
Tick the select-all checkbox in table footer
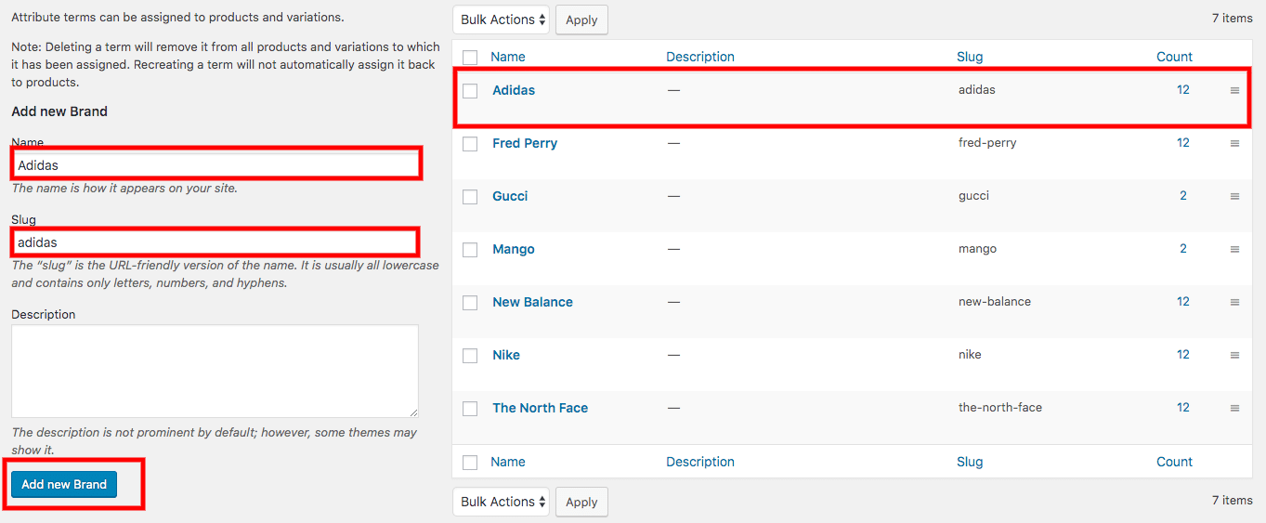pyautogui.click(x=470, y=463)
